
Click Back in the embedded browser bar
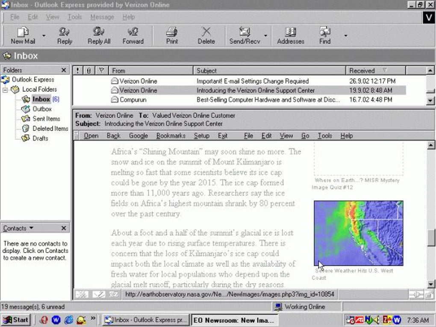coord(113,136)
